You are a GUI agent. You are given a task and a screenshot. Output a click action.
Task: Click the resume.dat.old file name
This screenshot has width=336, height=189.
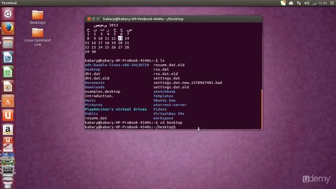point(169,65)
